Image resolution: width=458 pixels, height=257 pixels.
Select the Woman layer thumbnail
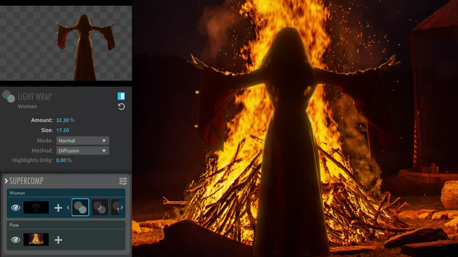(36, 208)
